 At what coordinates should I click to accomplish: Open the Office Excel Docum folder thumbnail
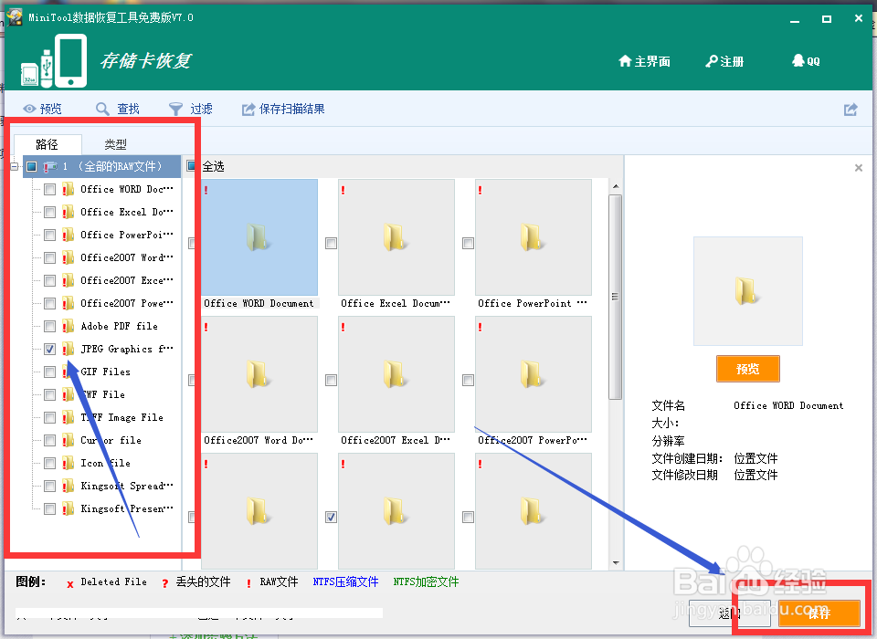coord(396,237)
